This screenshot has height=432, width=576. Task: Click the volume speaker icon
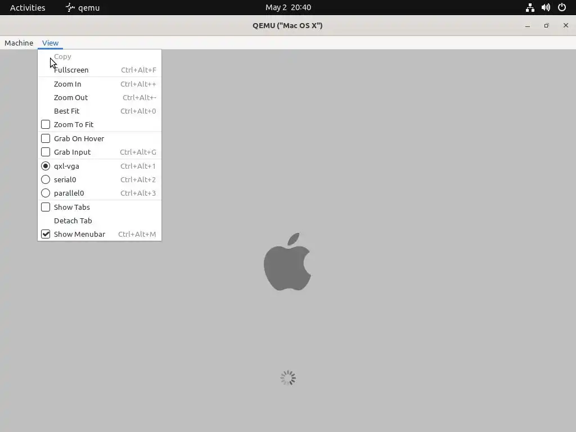click(546, 7)
